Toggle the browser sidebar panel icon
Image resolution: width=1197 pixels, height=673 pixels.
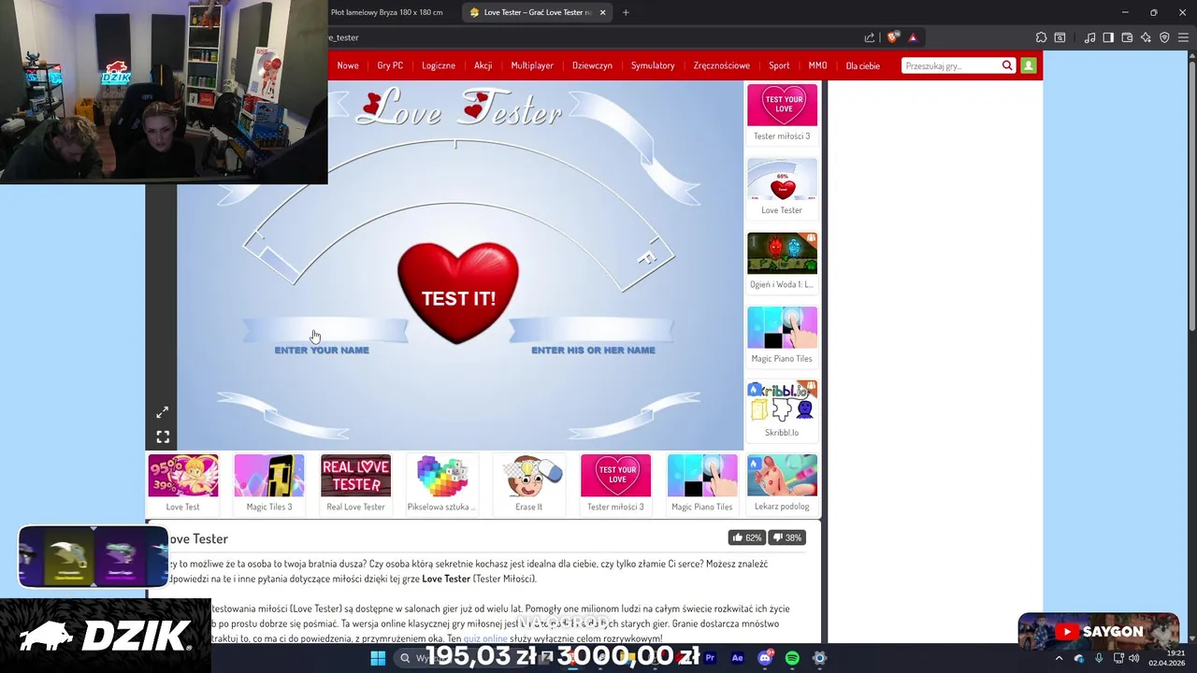pyautogui.click(x=1108, y=37)
